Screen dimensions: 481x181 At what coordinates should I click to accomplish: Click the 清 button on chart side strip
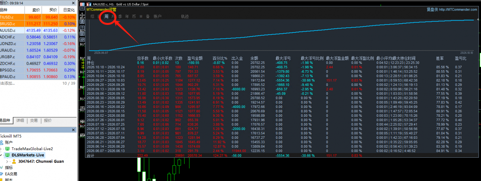(82, 22)
